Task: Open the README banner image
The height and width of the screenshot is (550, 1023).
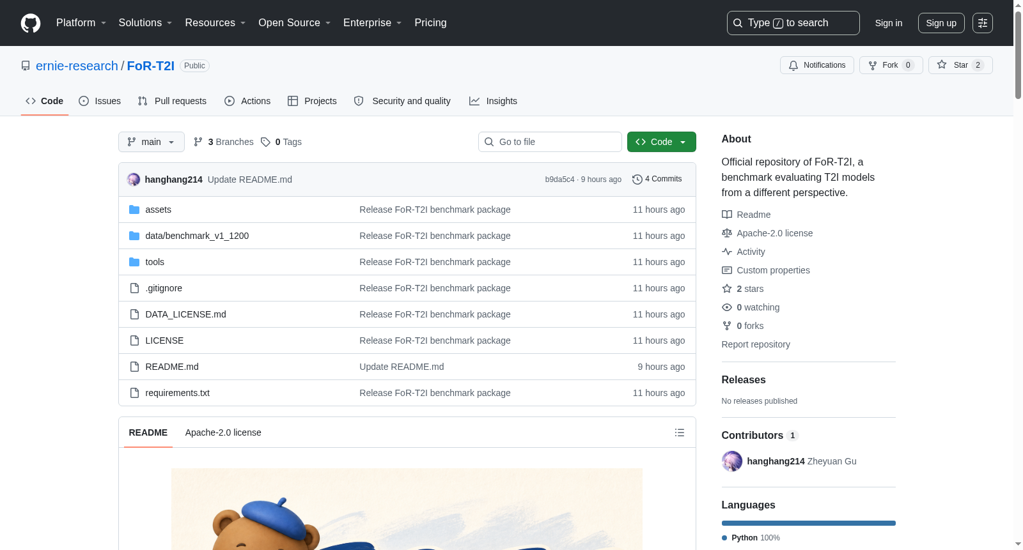Action: pyautogui.click(x=407, y=509)
